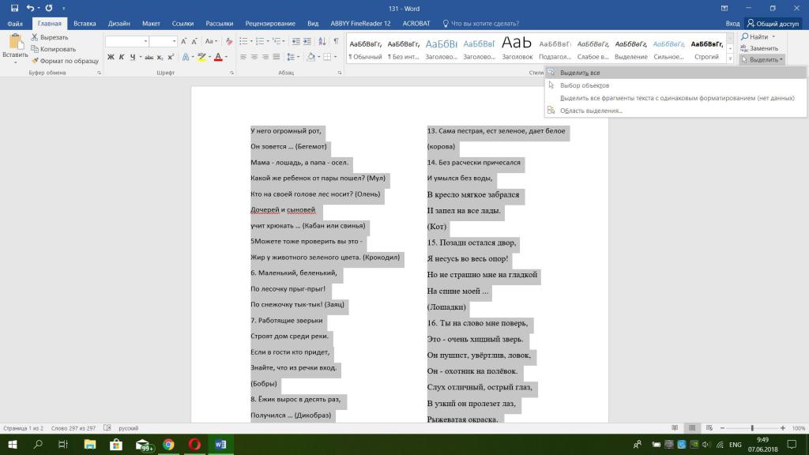Choose "Выделить все" from the dropdown menu
Viewport: 809px width, 455px height.
tap(580, 73)
